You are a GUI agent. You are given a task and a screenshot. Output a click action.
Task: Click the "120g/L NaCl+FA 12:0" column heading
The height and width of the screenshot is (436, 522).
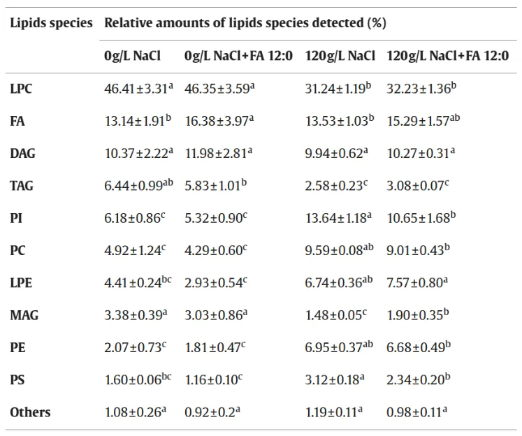pyautogui.click(x=447, y=57)
